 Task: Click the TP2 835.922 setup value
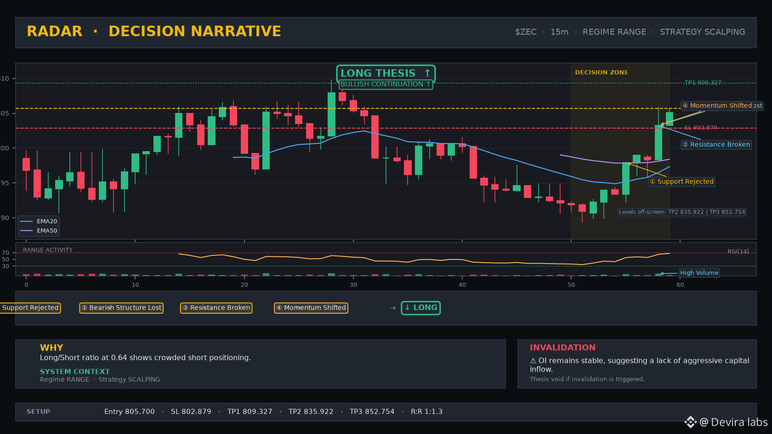(311, 411)
